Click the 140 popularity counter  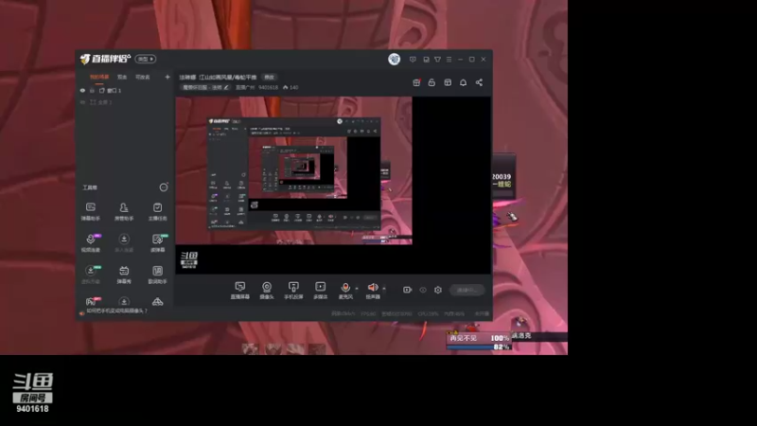pos(290,87)
